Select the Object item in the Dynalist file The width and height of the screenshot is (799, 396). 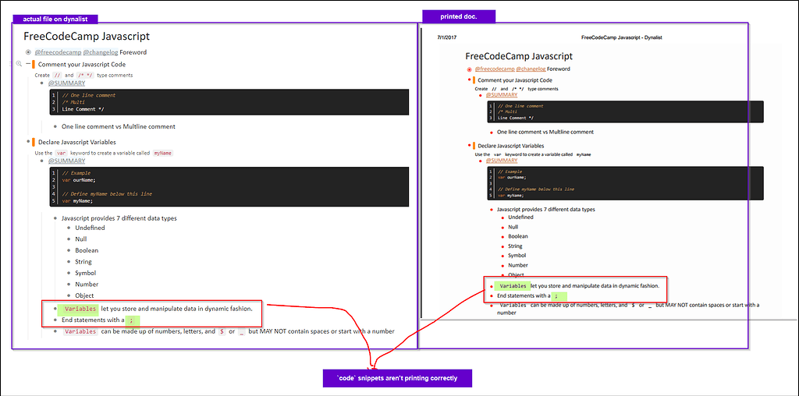84,295
